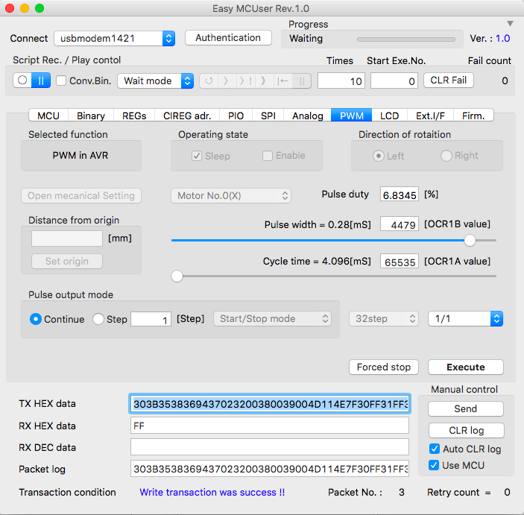This screenshot has width=524, height=515.
Task: Click the blue version number 1.0
Action: pos(503,39)
